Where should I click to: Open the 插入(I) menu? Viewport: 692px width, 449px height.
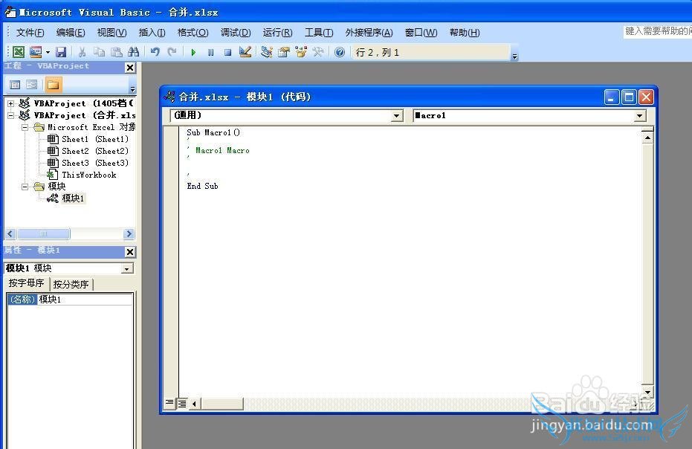click(152, 33)
